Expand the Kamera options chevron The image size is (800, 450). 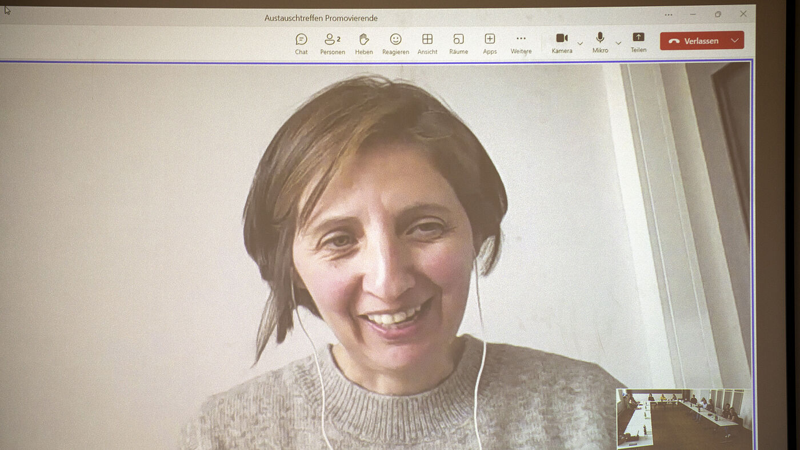click(580, 43)
